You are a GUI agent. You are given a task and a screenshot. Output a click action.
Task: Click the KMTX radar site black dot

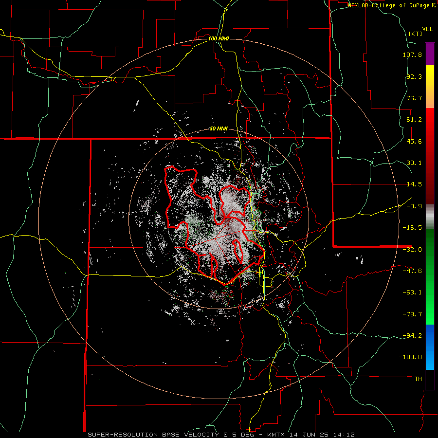(219, 219)
